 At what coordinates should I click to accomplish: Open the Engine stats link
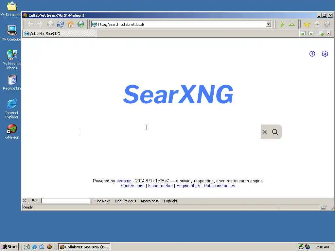[x=188, y=186]
